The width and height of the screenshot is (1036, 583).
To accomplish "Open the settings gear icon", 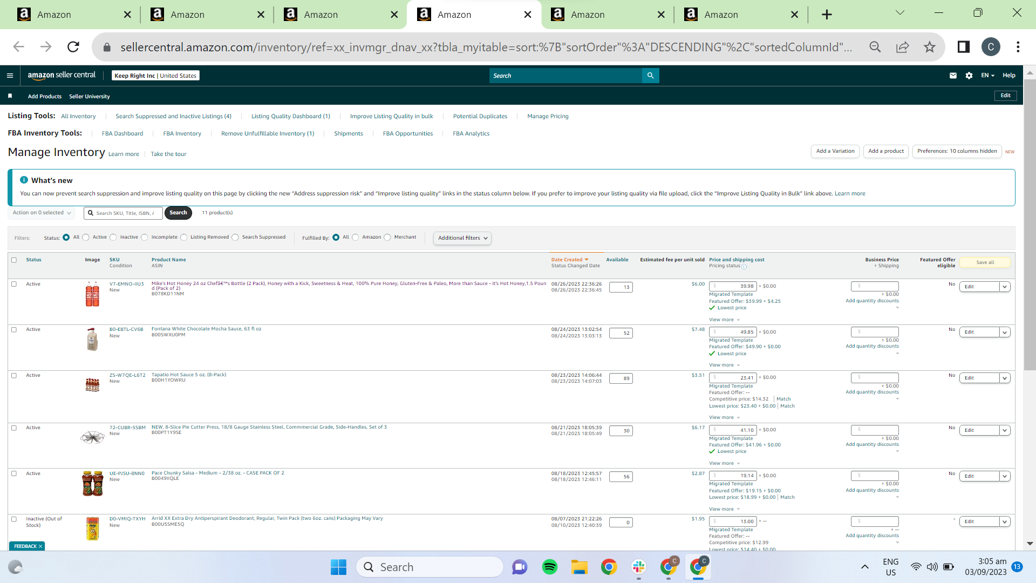I will click(969, 76).
